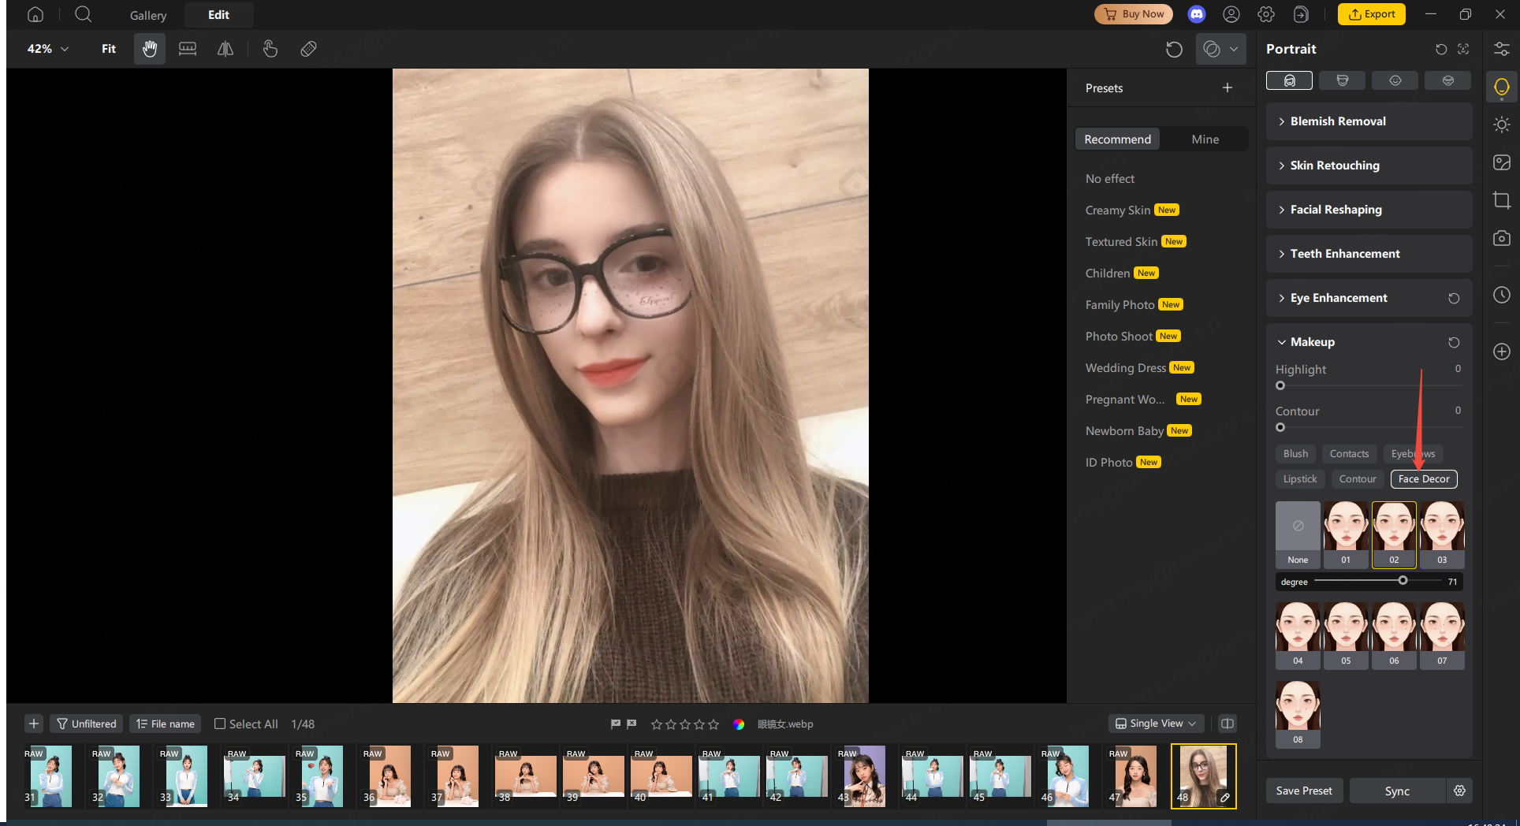Expand the Teeth Enhancement section
1520x826 pixels.
(1369, 254)
